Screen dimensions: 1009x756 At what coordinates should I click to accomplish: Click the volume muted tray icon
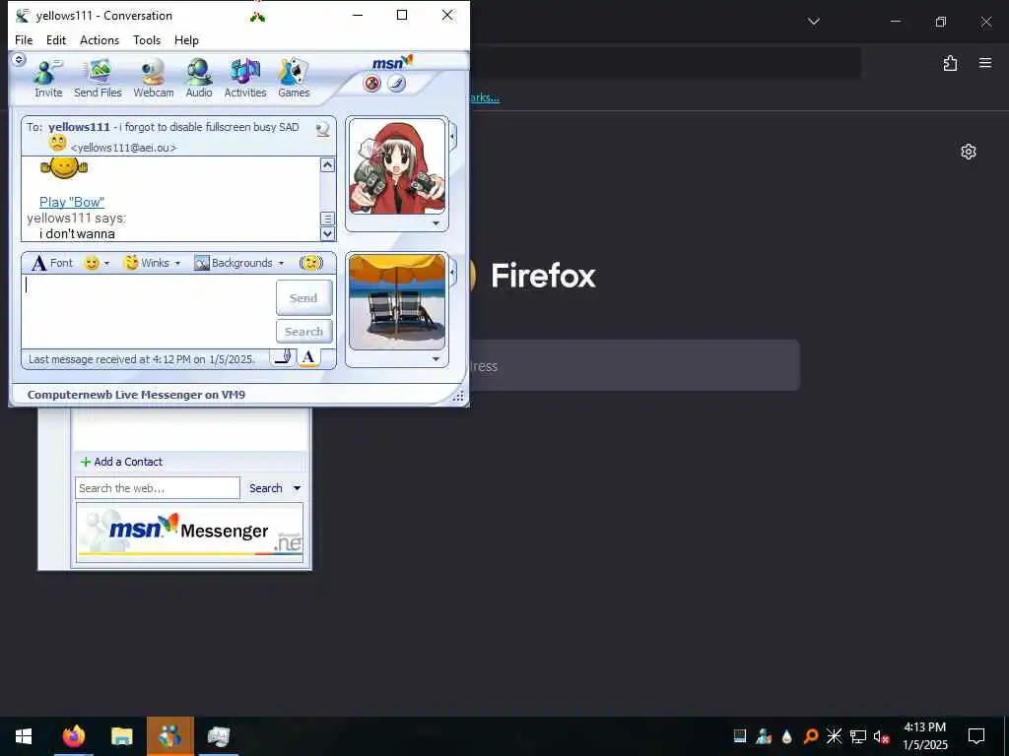point(882,736)
